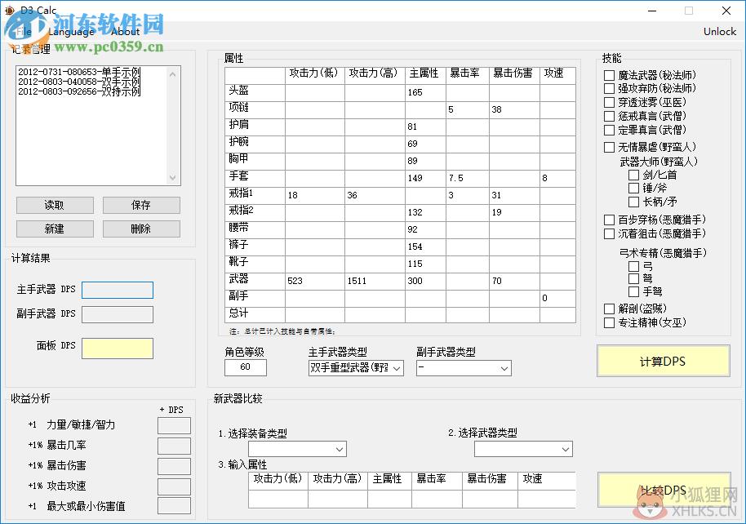Click the yellow 面板 DPS result field
The image size is (746, 524).
point(118,349)
